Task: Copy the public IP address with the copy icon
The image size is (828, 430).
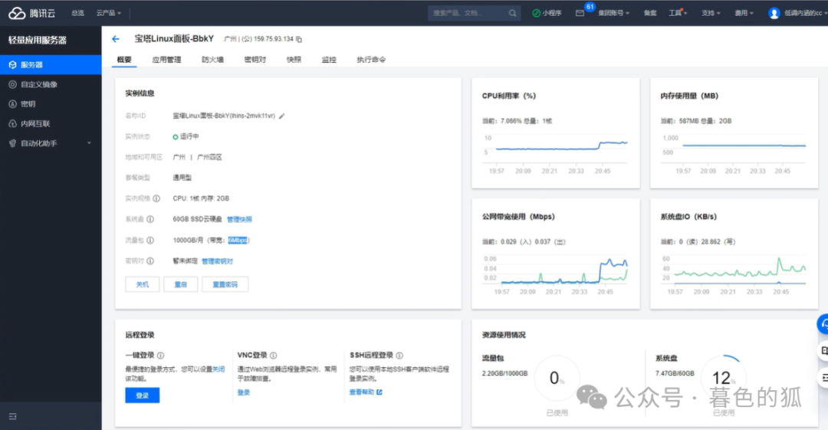Action: (x=299, y=39)
